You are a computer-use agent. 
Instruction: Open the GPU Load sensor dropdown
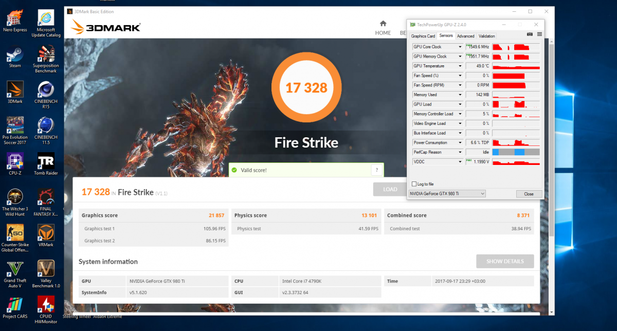(x=460, y=104)
